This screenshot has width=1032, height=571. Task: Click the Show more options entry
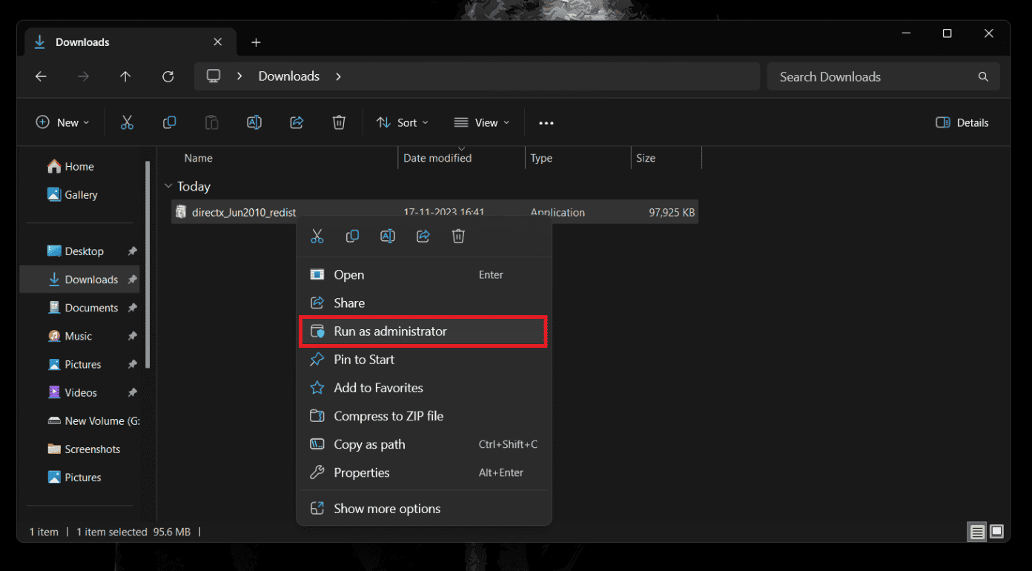(387, 508)
